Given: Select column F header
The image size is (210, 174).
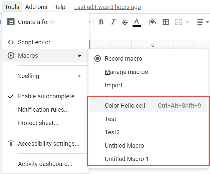Looking at the screenshot, I should click(111, 45).
